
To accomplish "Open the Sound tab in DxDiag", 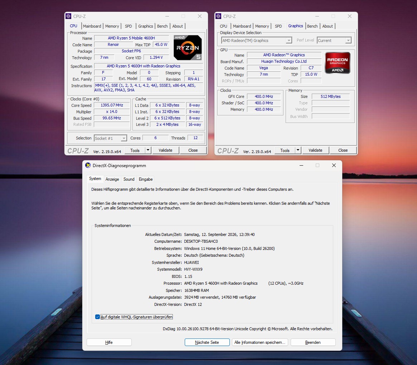I will point(129,179).
